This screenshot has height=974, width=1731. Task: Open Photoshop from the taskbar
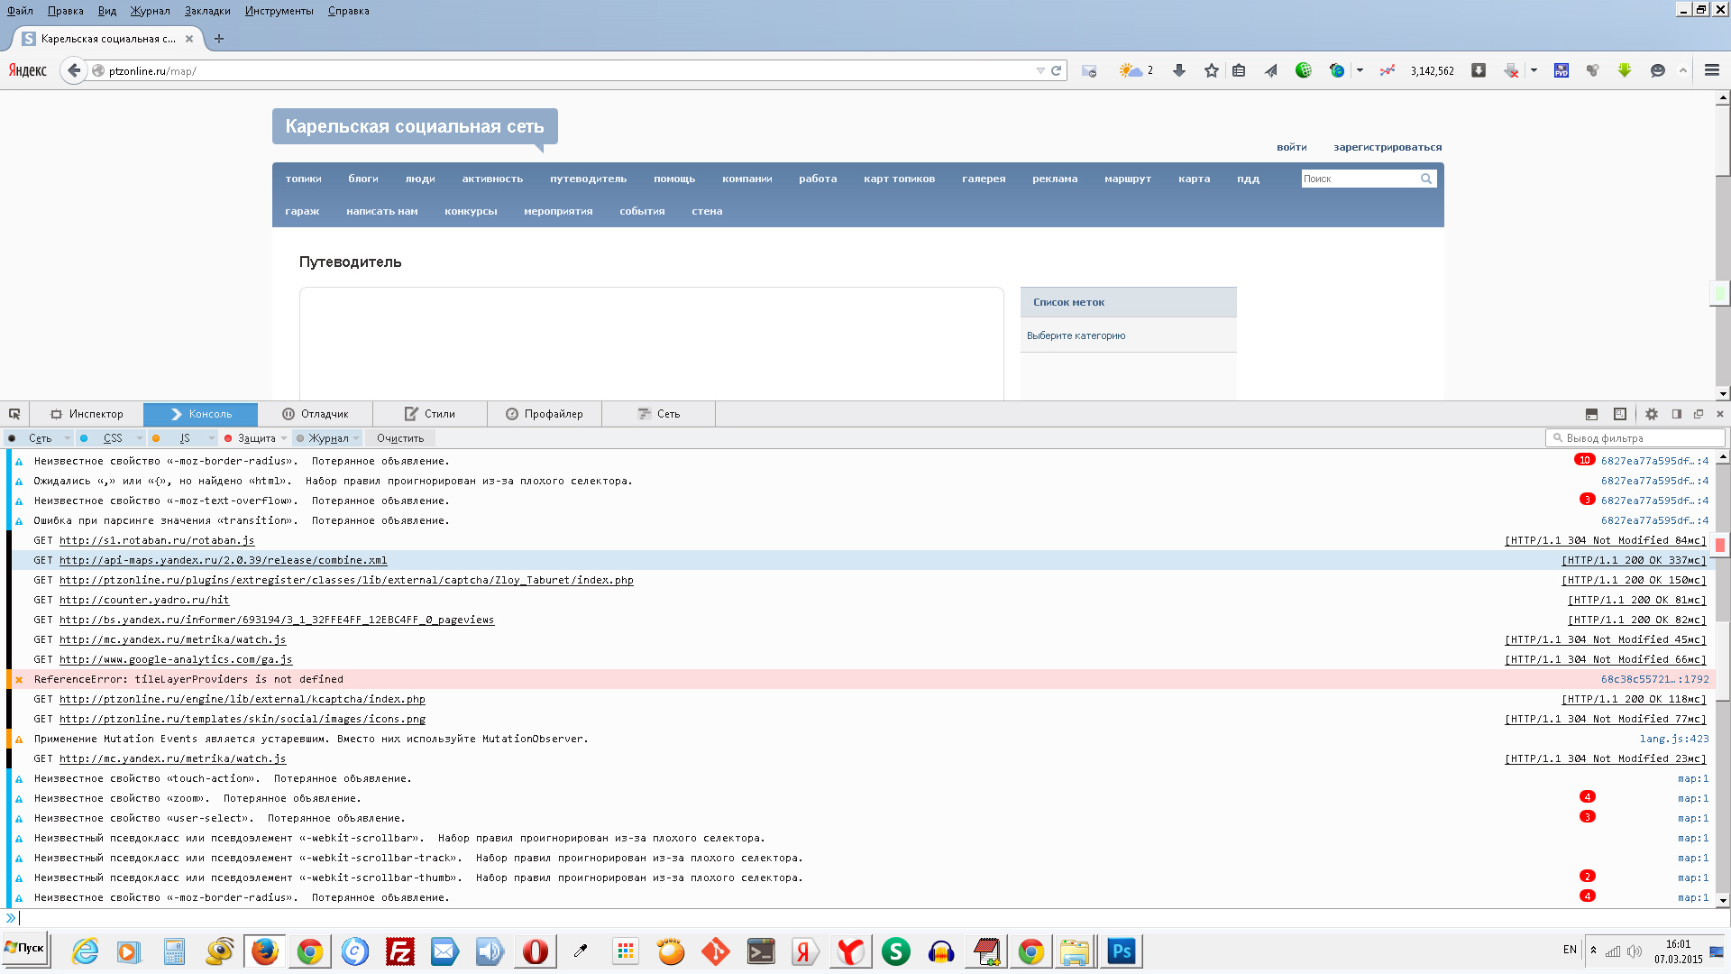(x=1121, y=951)
